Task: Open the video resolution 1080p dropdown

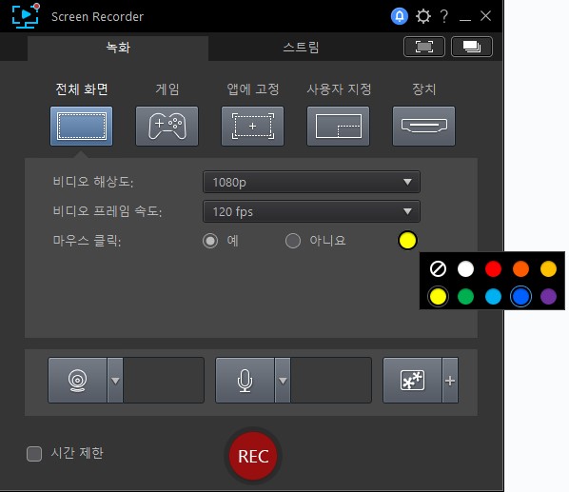Action: [311, 182]
